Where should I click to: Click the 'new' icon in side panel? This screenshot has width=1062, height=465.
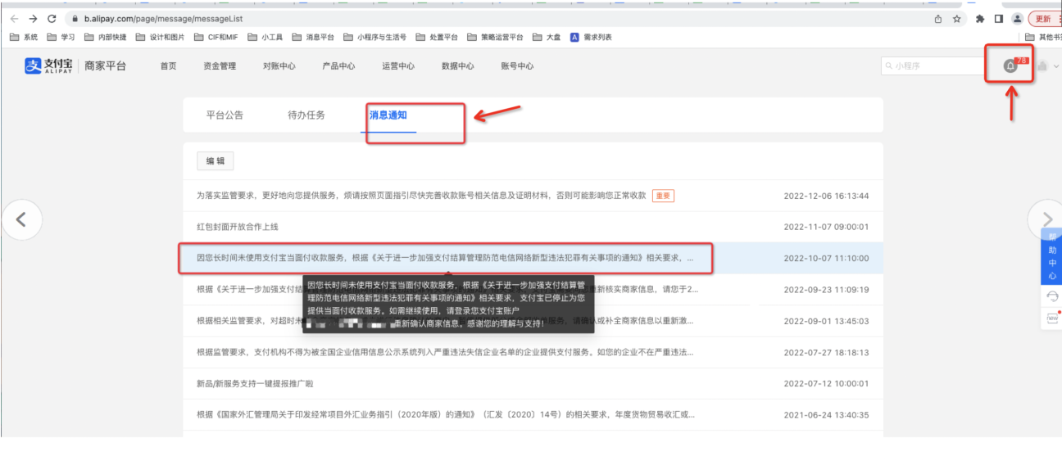tap(1051, 317)
